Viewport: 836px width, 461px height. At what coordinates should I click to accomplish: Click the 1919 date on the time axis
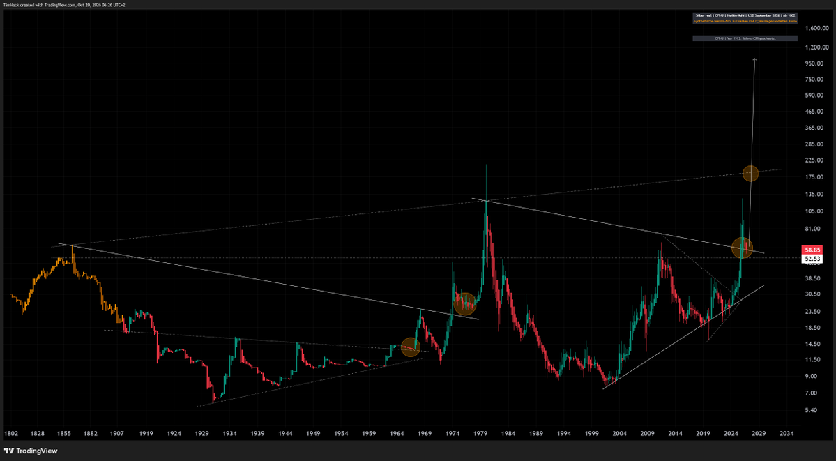click(146, 434)
